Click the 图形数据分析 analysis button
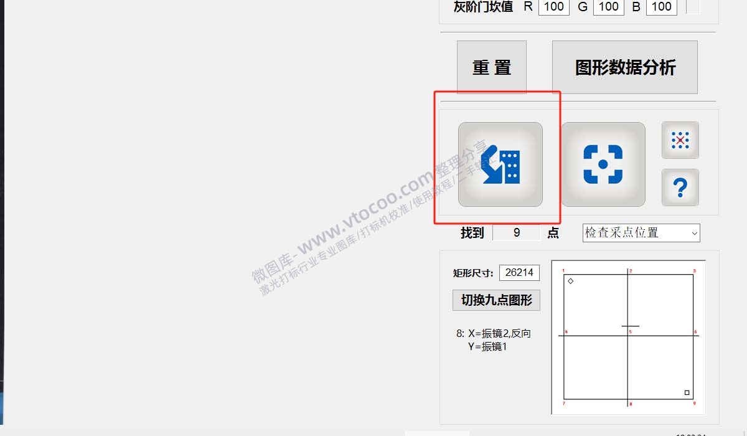The width and height of the screenshot is (747, 436). coord(624,67)
